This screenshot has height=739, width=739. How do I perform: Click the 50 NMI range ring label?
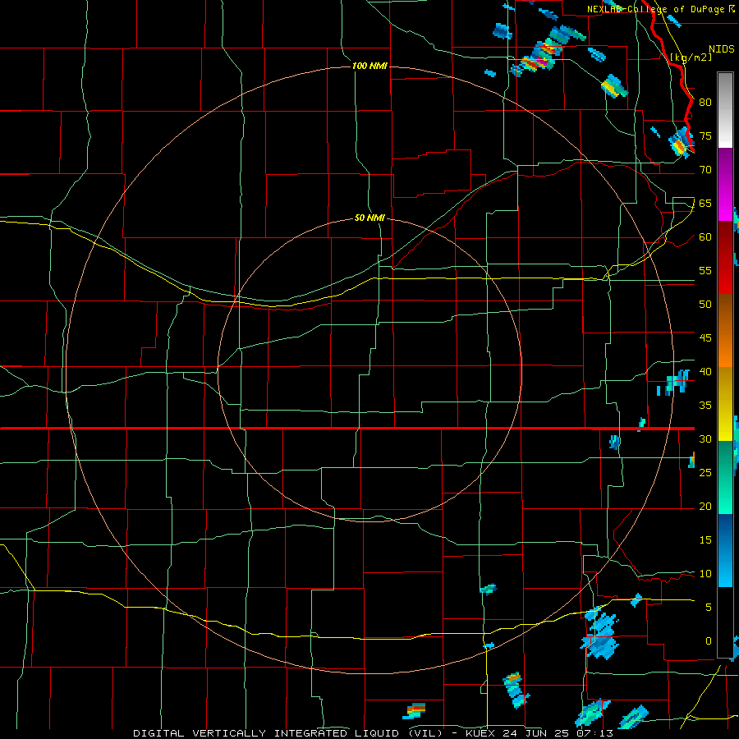point(370,218)
